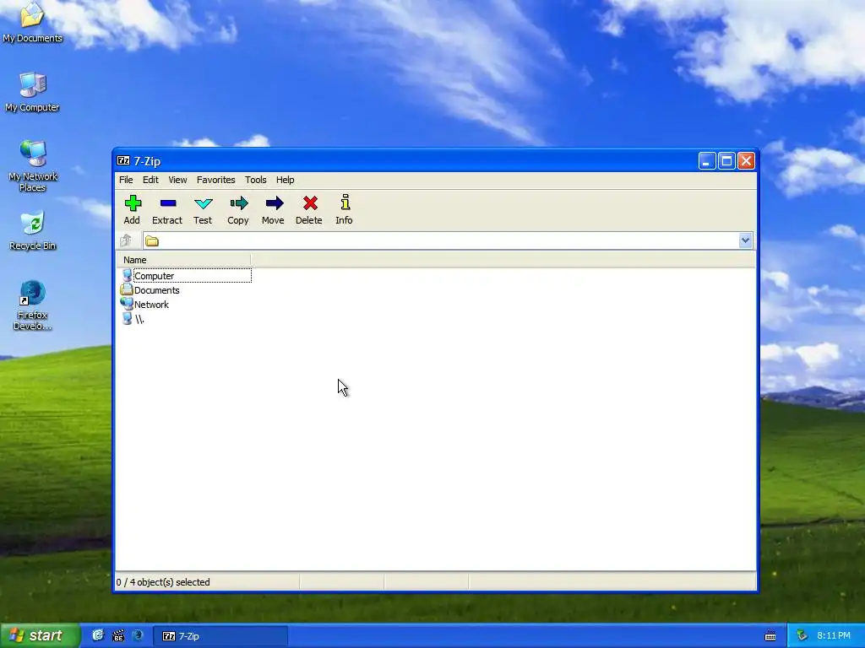Click the media player quick launch icon
The image size is (865, 648).
118,635
